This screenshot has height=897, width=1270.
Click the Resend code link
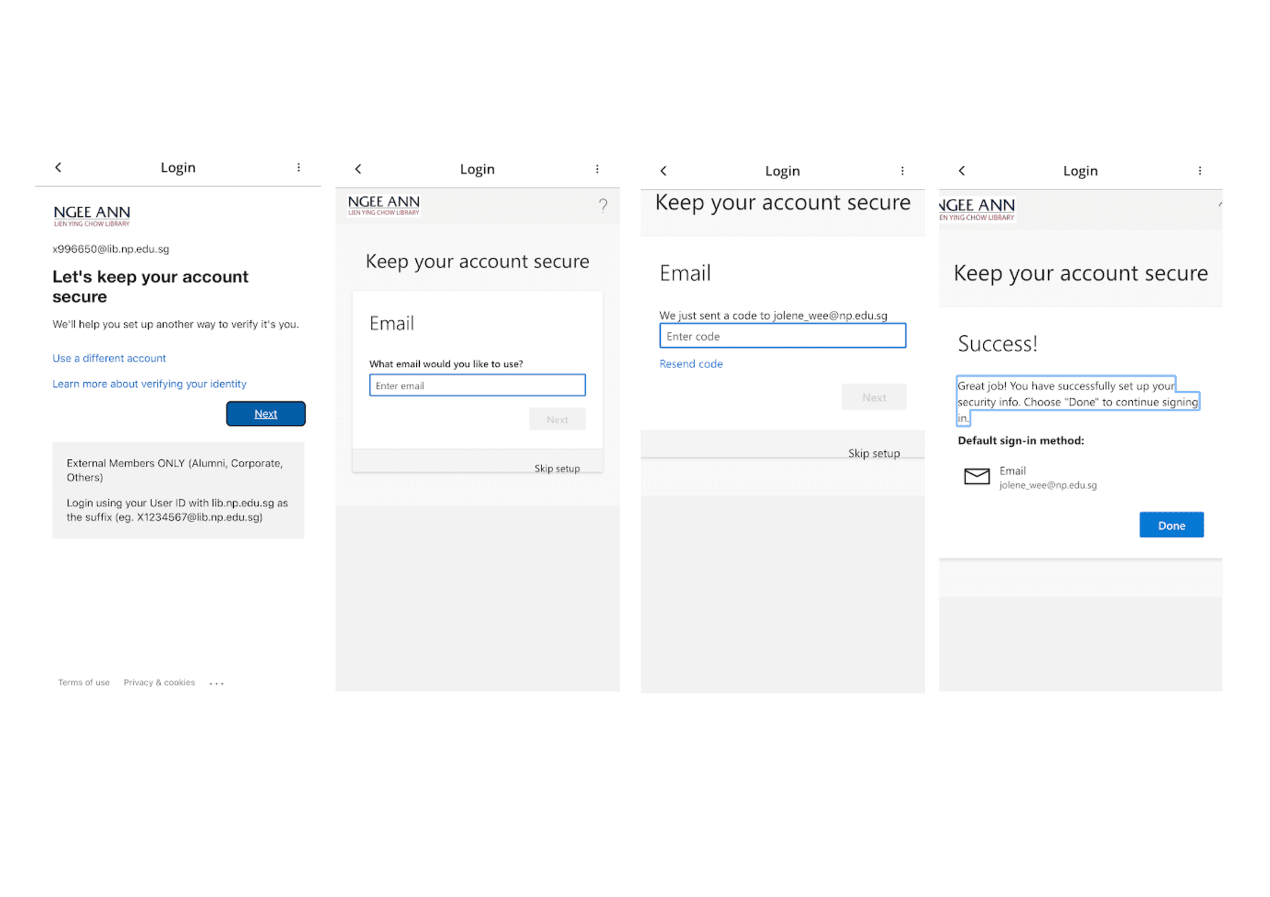point(691,364)
